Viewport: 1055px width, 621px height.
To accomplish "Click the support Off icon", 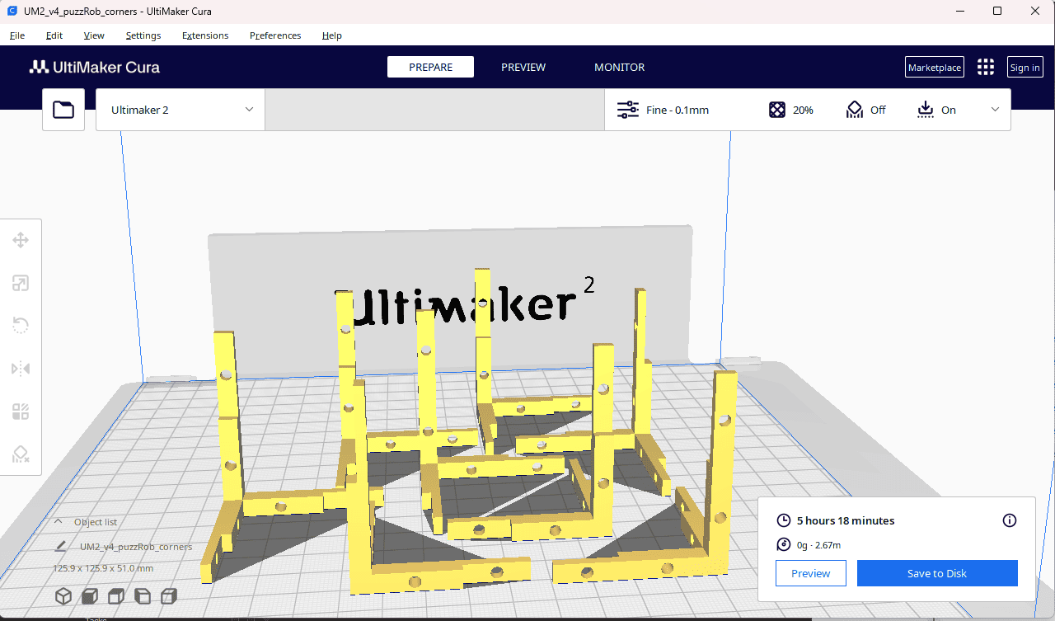I will click(x=855, y=110).
